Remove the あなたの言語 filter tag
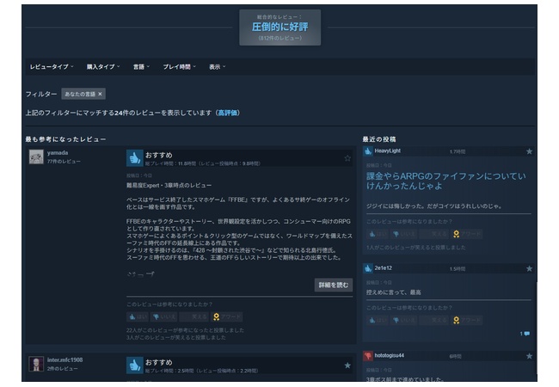Viewport: 559px width, 387px height. click(x=100, y=94)
